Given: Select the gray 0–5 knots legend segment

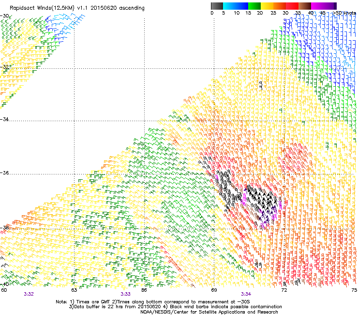Looking at the screenshot, I should tap(217, 6).
